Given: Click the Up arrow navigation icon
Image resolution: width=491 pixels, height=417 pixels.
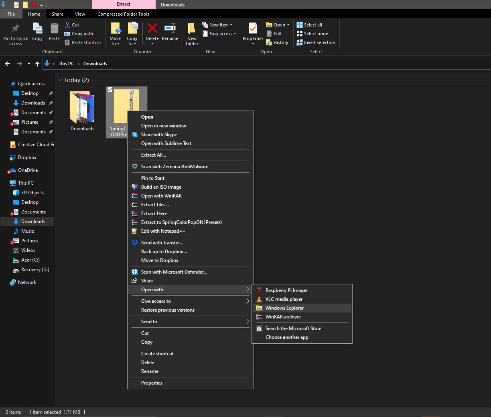Looking at the screenshot, I should pyautogui.click(x=37, y=64).
